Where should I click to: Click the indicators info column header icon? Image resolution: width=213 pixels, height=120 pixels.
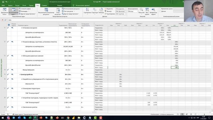[x=9, y=25]
